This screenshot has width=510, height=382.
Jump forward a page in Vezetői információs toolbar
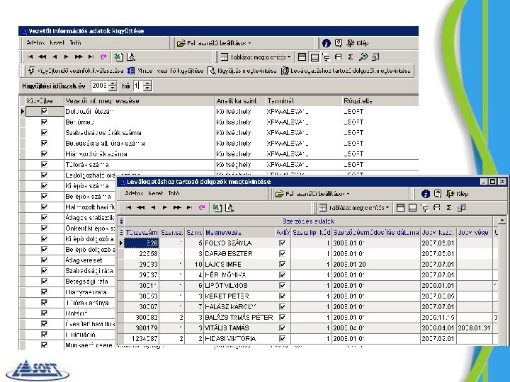(x=79, y=57)
